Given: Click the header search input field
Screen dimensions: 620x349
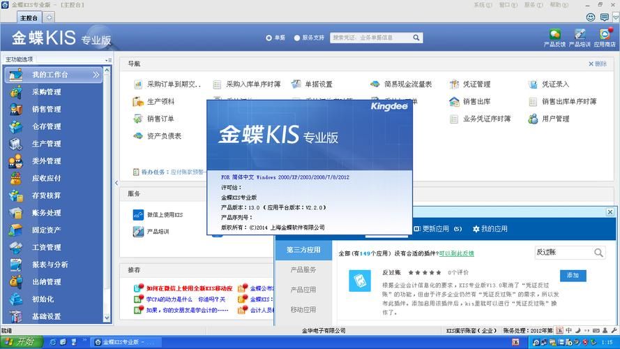Looking at the screenshot, I should (371, 38).
